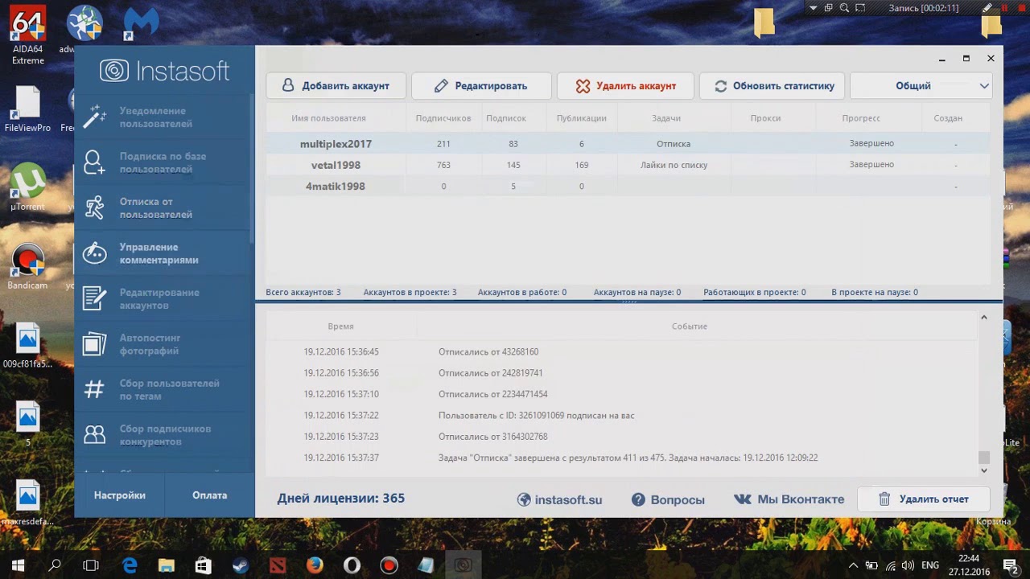This screenshot has width=1030, height=579.
Task: Click the magnifier icon in the recording bar
Action: pyautogui.click(x=844, y=7)
